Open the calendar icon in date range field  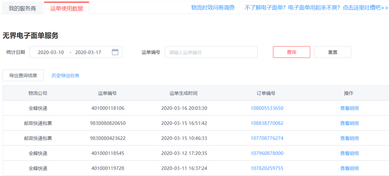115,52
